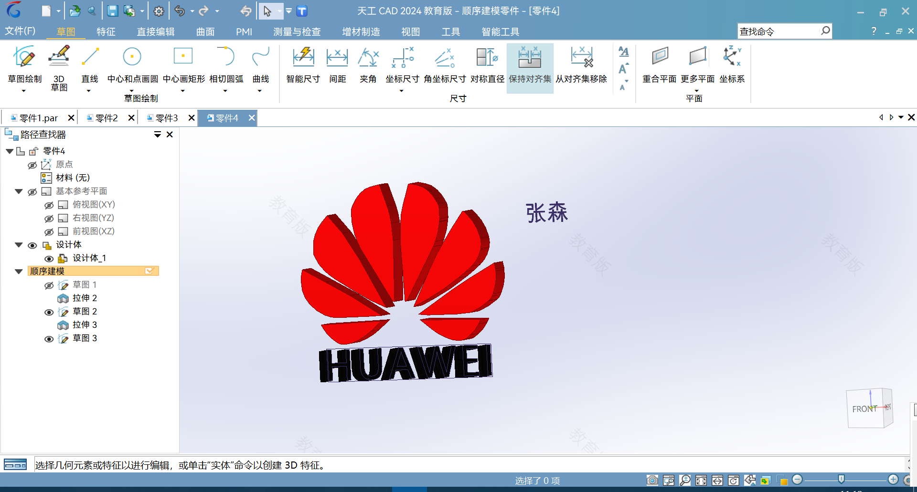Open the 文件(F) menu
This screenshot has width=917, height=492.
click(20, 31)
